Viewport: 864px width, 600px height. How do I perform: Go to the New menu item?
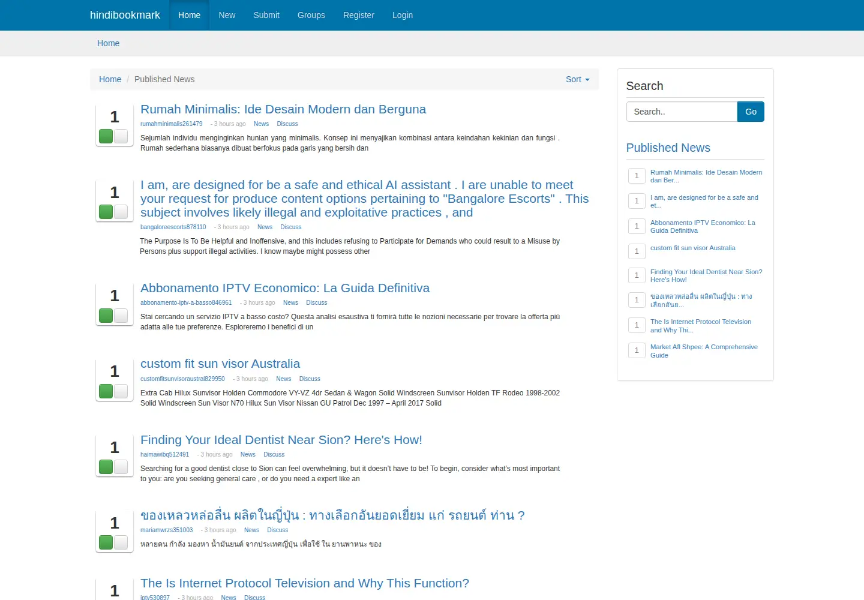click(227, 15)
